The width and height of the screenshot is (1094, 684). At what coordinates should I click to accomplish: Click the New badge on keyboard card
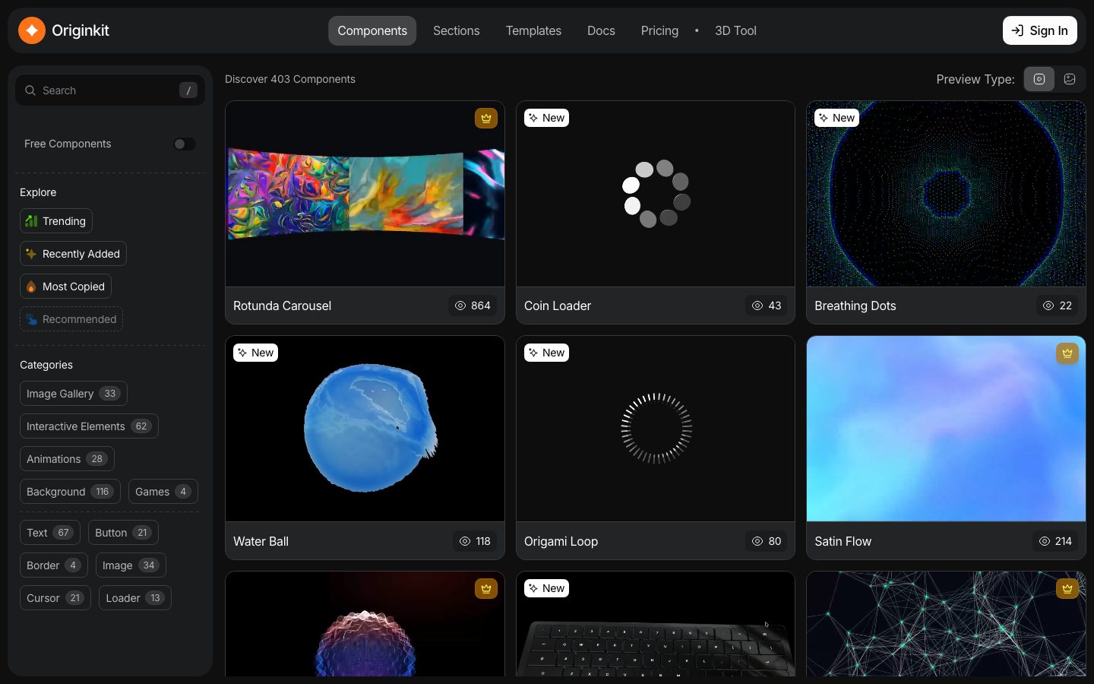pos(547,588)
